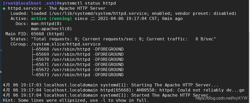Image resolution: width=250 pixels, height=103 pixels.
Task: Select process 65669 in CGroup tree
Action: click(x=80, y=54)
